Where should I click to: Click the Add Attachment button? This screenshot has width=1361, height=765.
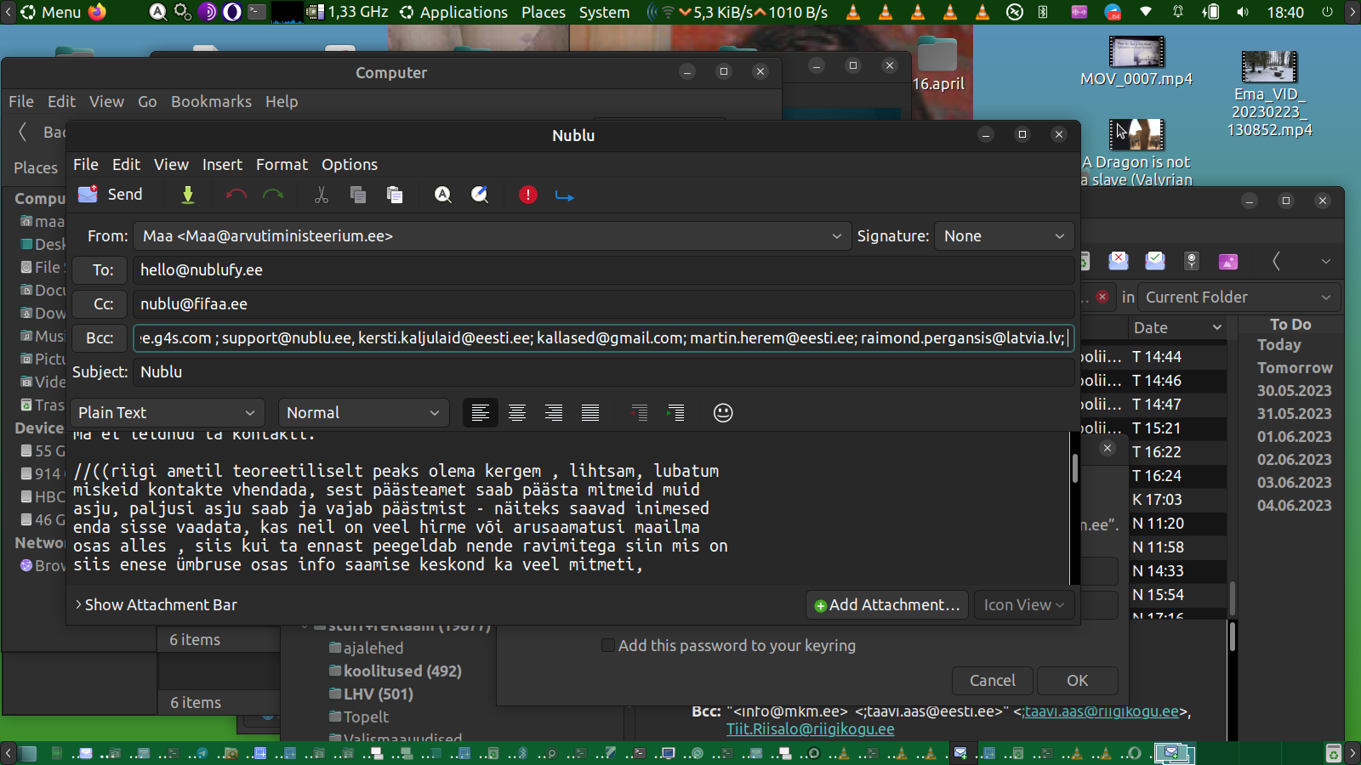click(x=886, y=605)
